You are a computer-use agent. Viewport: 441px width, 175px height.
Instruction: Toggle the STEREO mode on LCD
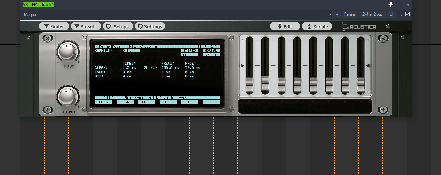coord(189,51)
